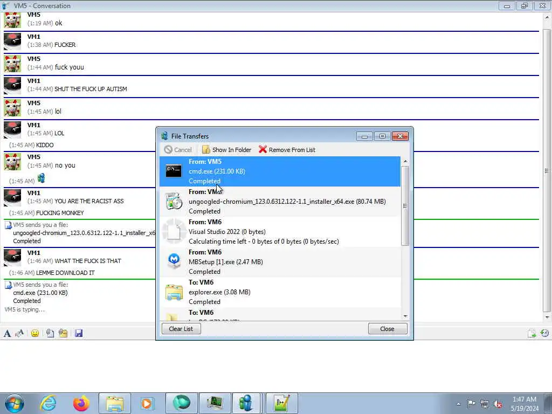This screenshot has width=552, height=414.
Task: Launch Firefox from taskbar
Action: 81,403
